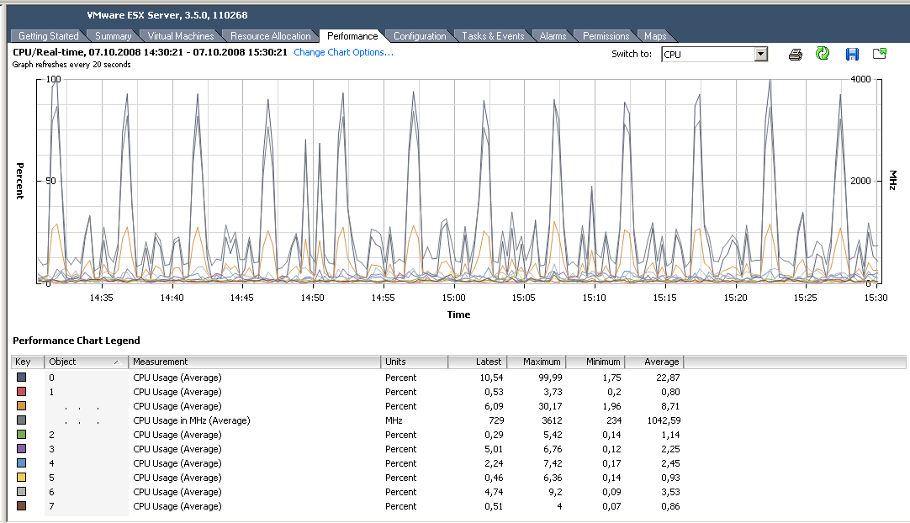The width and height of the screenshot is (910, 523).
Task: Refresh the chart with the green arrows icon
Action: (x=823, y=54)
